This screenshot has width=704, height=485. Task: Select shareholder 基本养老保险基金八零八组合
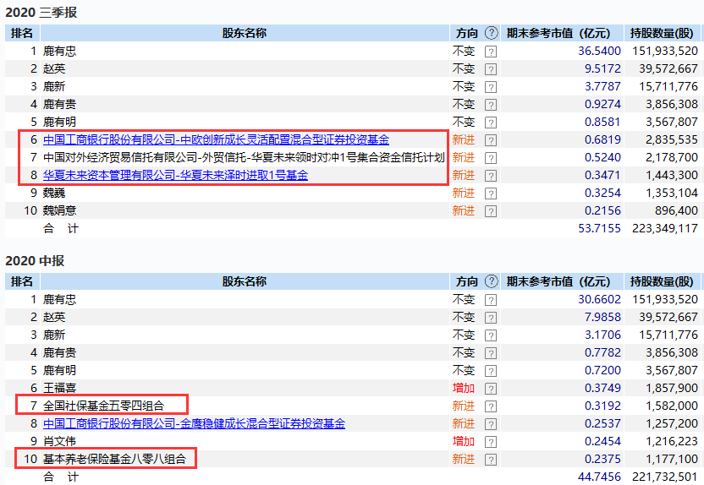(114, 459)
